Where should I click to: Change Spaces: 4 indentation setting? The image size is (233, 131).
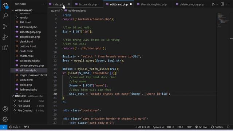(x=158, y=127)
